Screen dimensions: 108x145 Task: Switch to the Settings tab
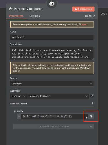pyautogui.click(x=34, y=16)
